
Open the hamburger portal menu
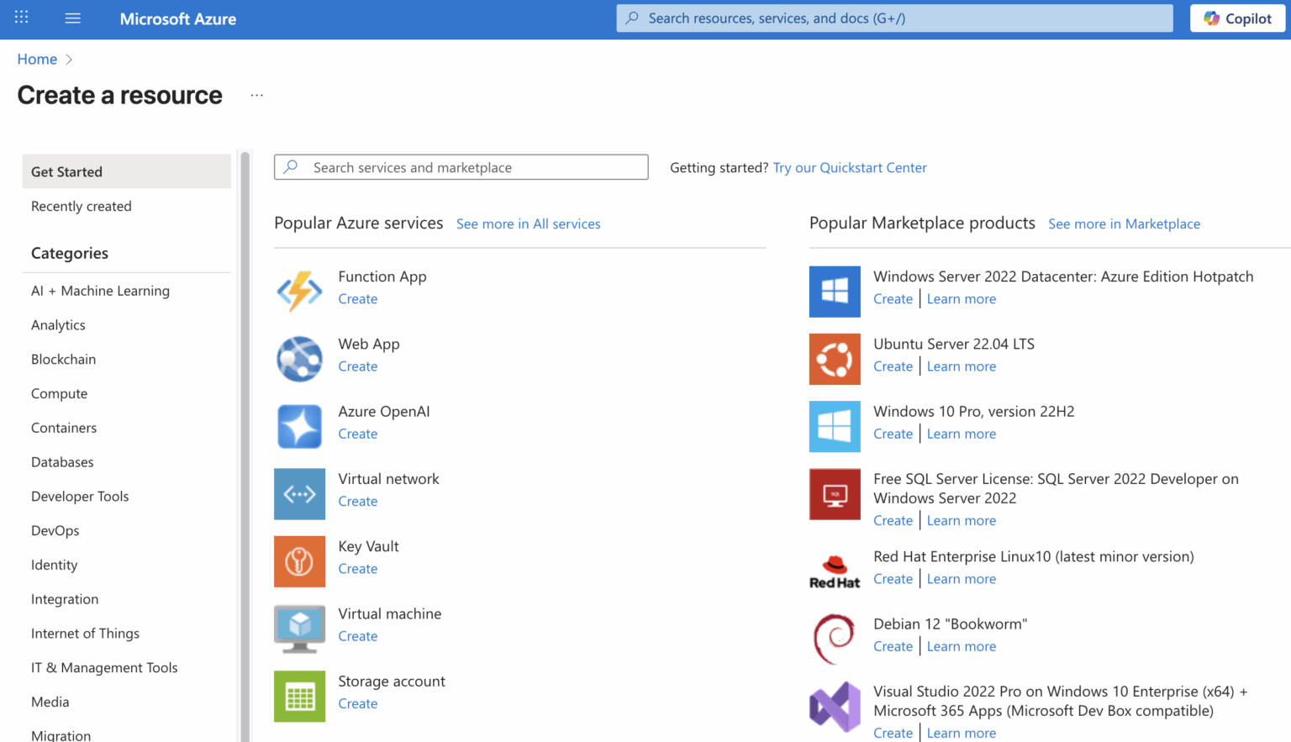click(73, 18)
